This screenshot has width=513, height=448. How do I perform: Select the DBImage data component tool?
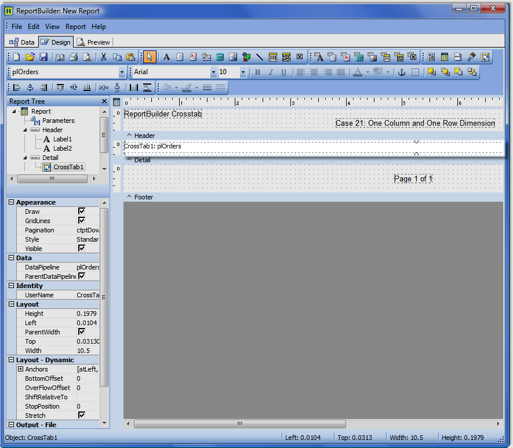click(372, 57)
